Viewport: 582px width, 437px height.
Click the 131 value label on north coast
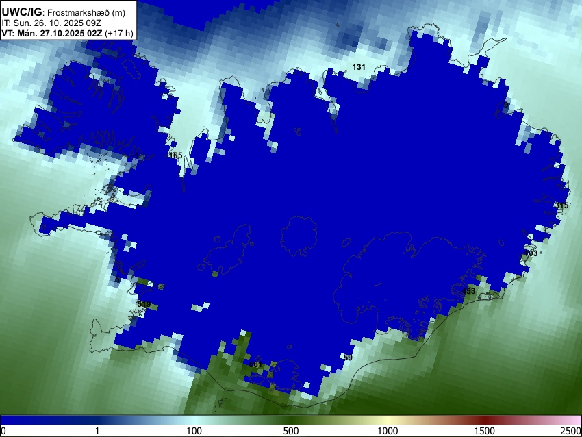(359, 67)
